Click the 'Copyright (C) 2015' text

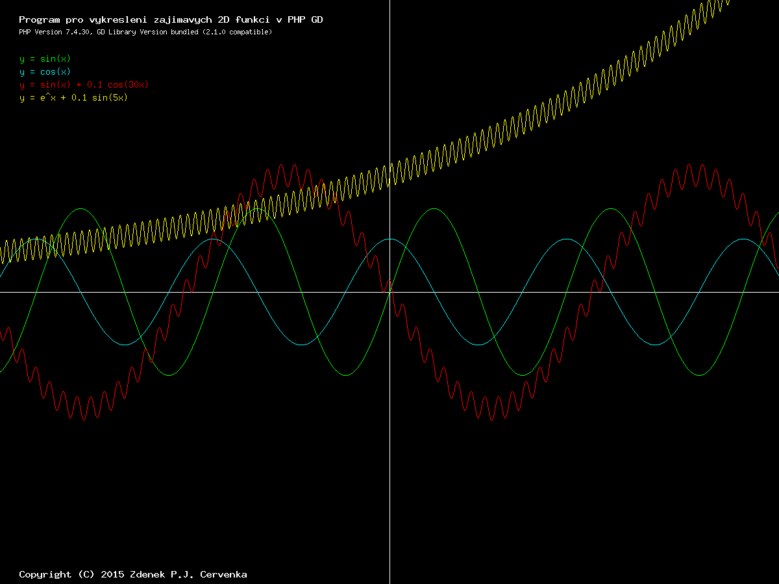73,574
